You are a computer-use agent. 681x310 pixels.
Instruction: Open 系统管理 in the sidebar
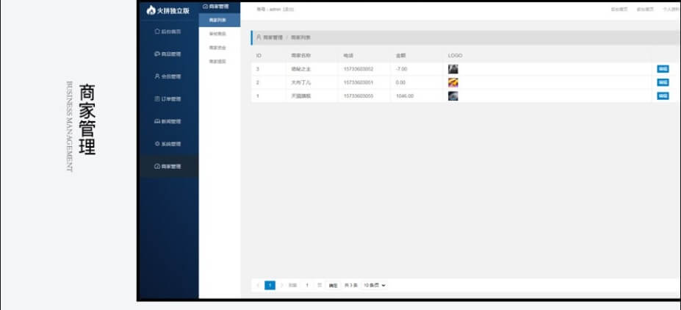point(167,144)
